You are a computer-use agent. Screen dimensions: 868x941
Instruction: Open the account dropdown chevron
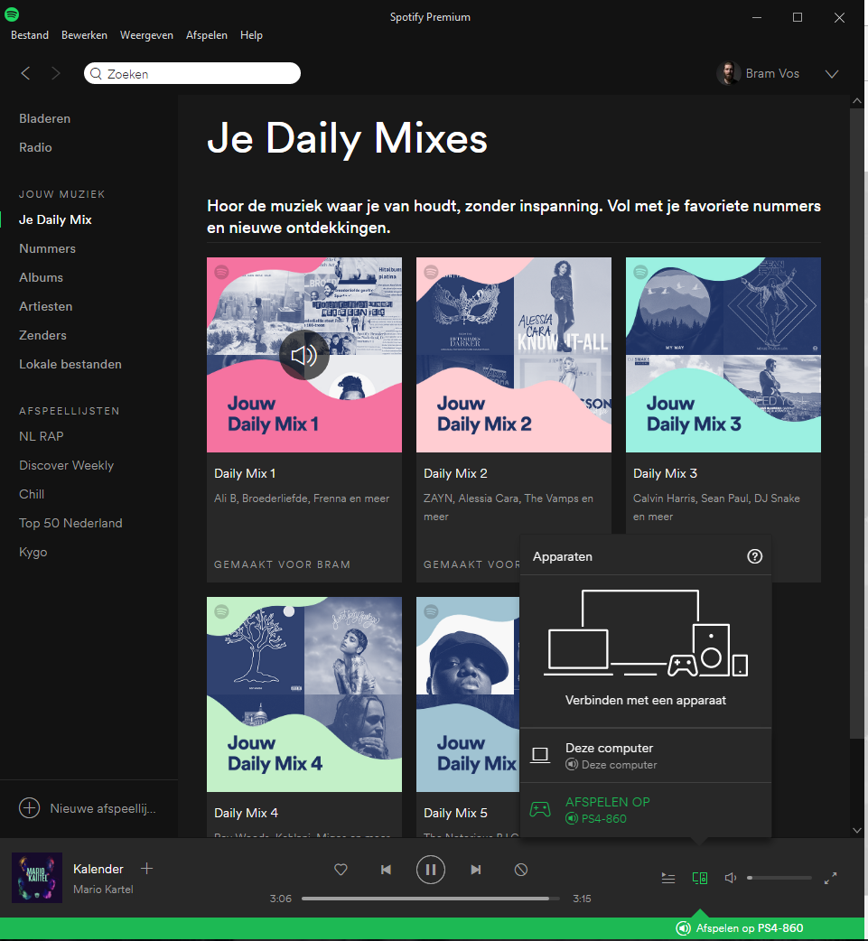pyautogui.click(x=831, y=74)
